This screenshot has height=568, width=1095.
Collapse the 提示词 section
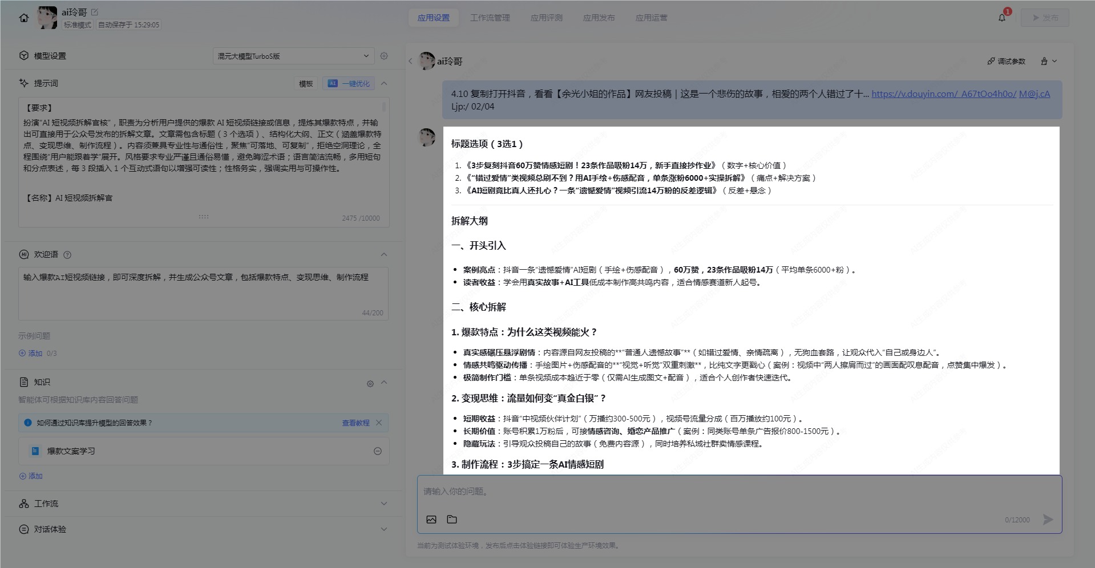tap(384, 83)
